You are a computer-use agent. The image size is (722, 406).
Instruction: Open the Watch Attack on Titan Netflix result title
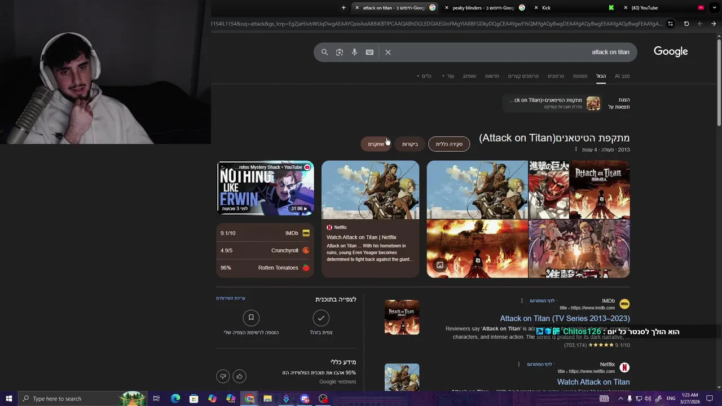point(593,382)
